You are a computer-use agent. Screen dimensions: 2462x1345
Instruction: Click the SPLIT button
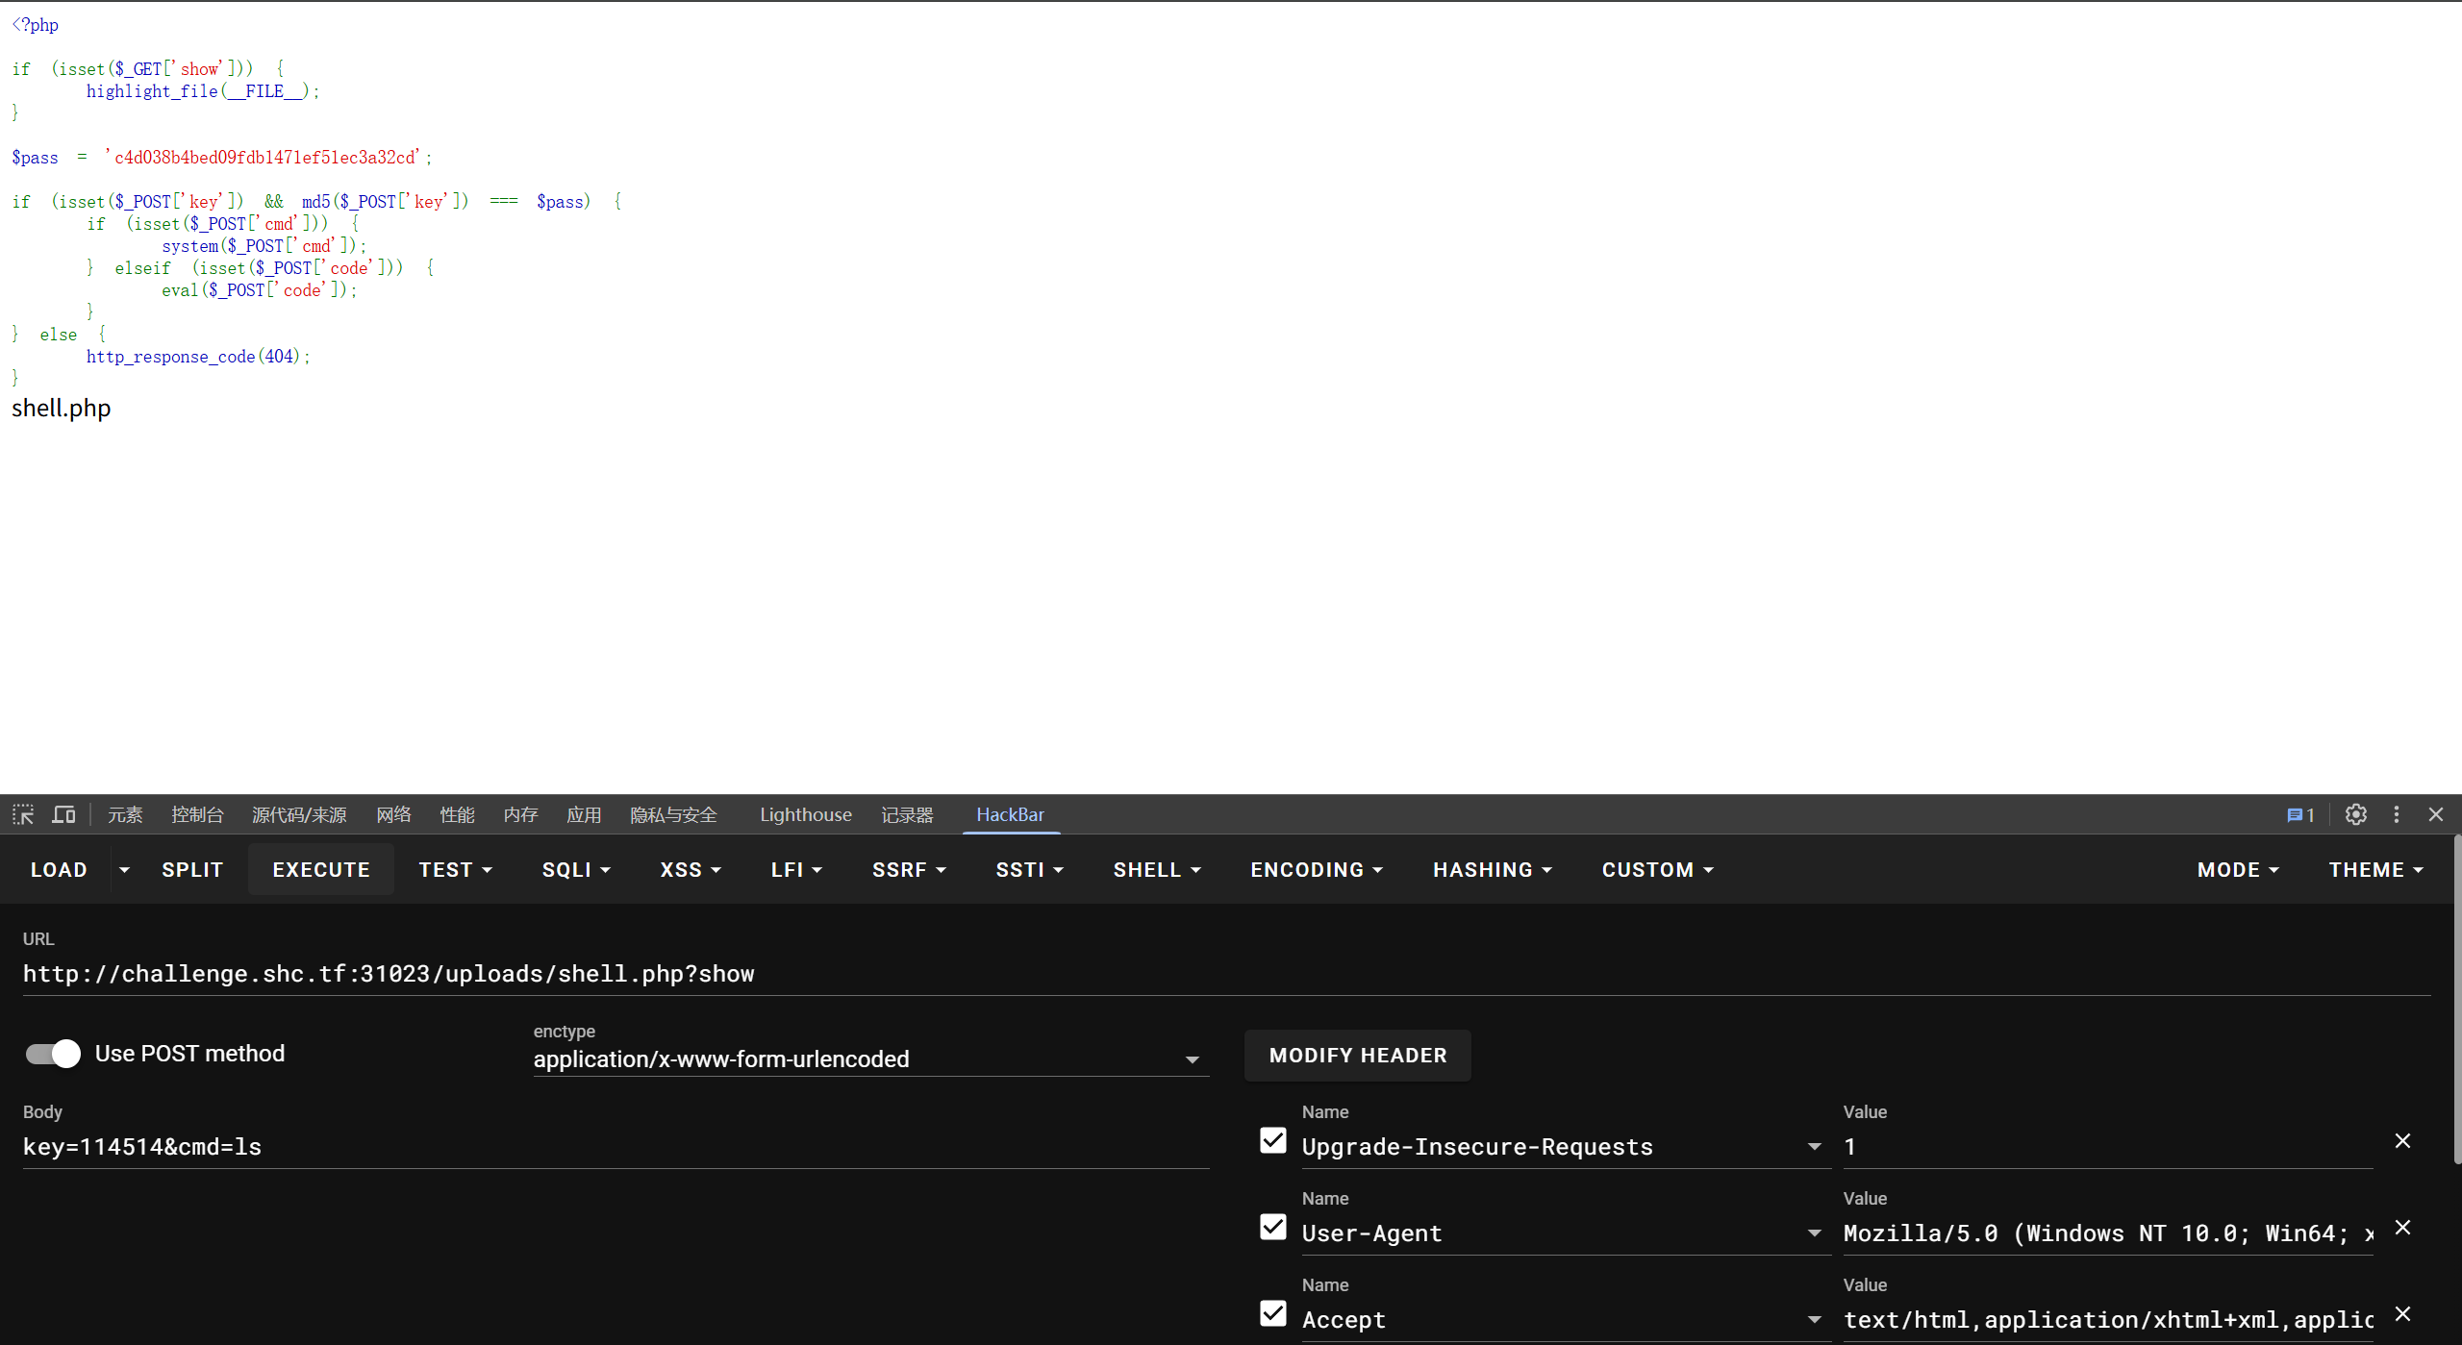192,869
